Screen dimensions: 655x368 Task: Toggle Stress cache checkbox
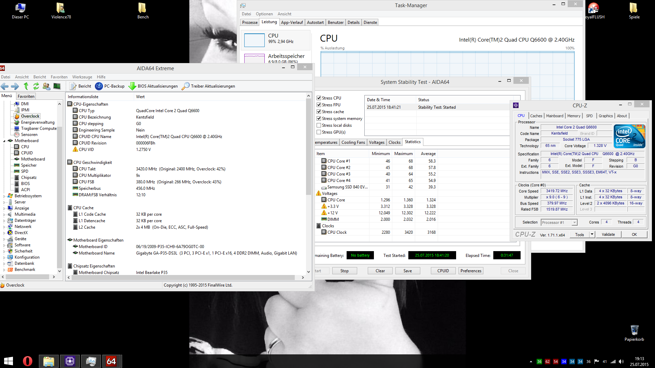(319, 112)
